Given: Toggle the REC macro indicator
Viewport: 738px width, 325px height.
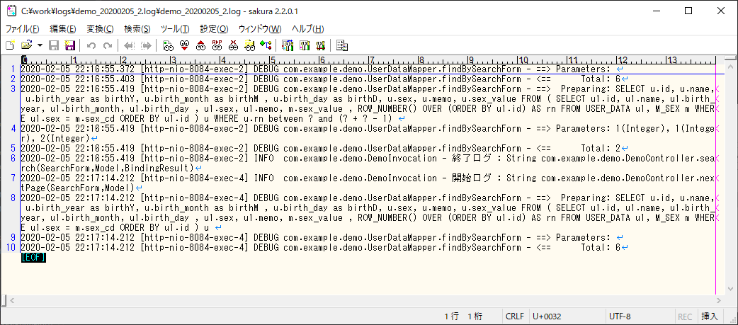Looking at the screenshot, I should pos(685,317).
